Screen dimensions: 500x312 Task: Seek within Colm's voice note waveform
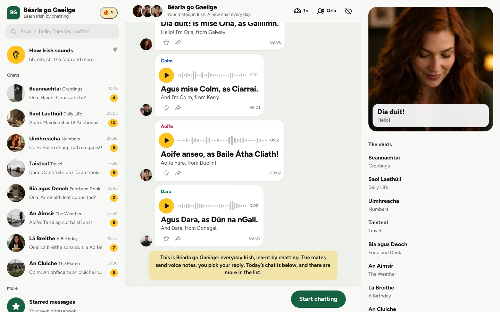[212, 75]
